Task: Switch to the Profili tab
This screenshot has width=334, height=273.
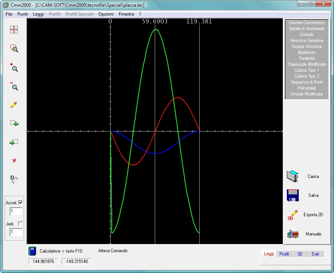Action: pyautogui.click(x=284, y=254)
